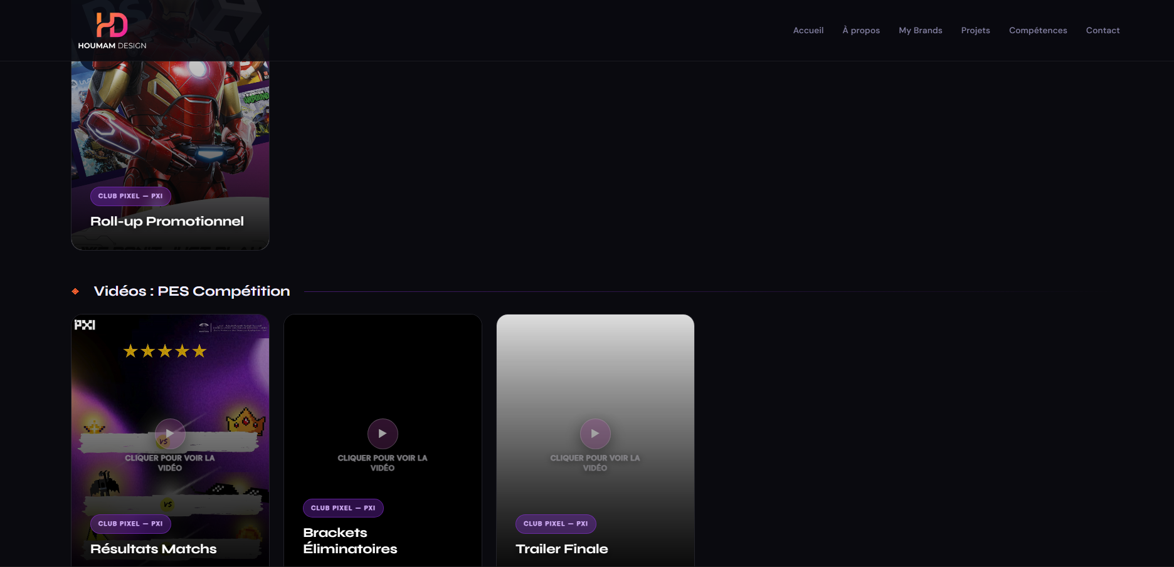Click "Cliquer pour voir la vidéo" on Résultats card
This screenshot has height=567, width=1174.
[x=170, y=463]
